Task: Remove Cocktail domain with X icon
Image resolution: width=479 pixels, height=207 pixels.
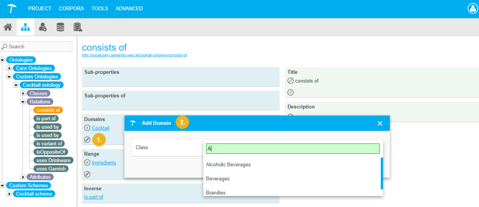Action: pyautogui.click(x=87, y=128)
